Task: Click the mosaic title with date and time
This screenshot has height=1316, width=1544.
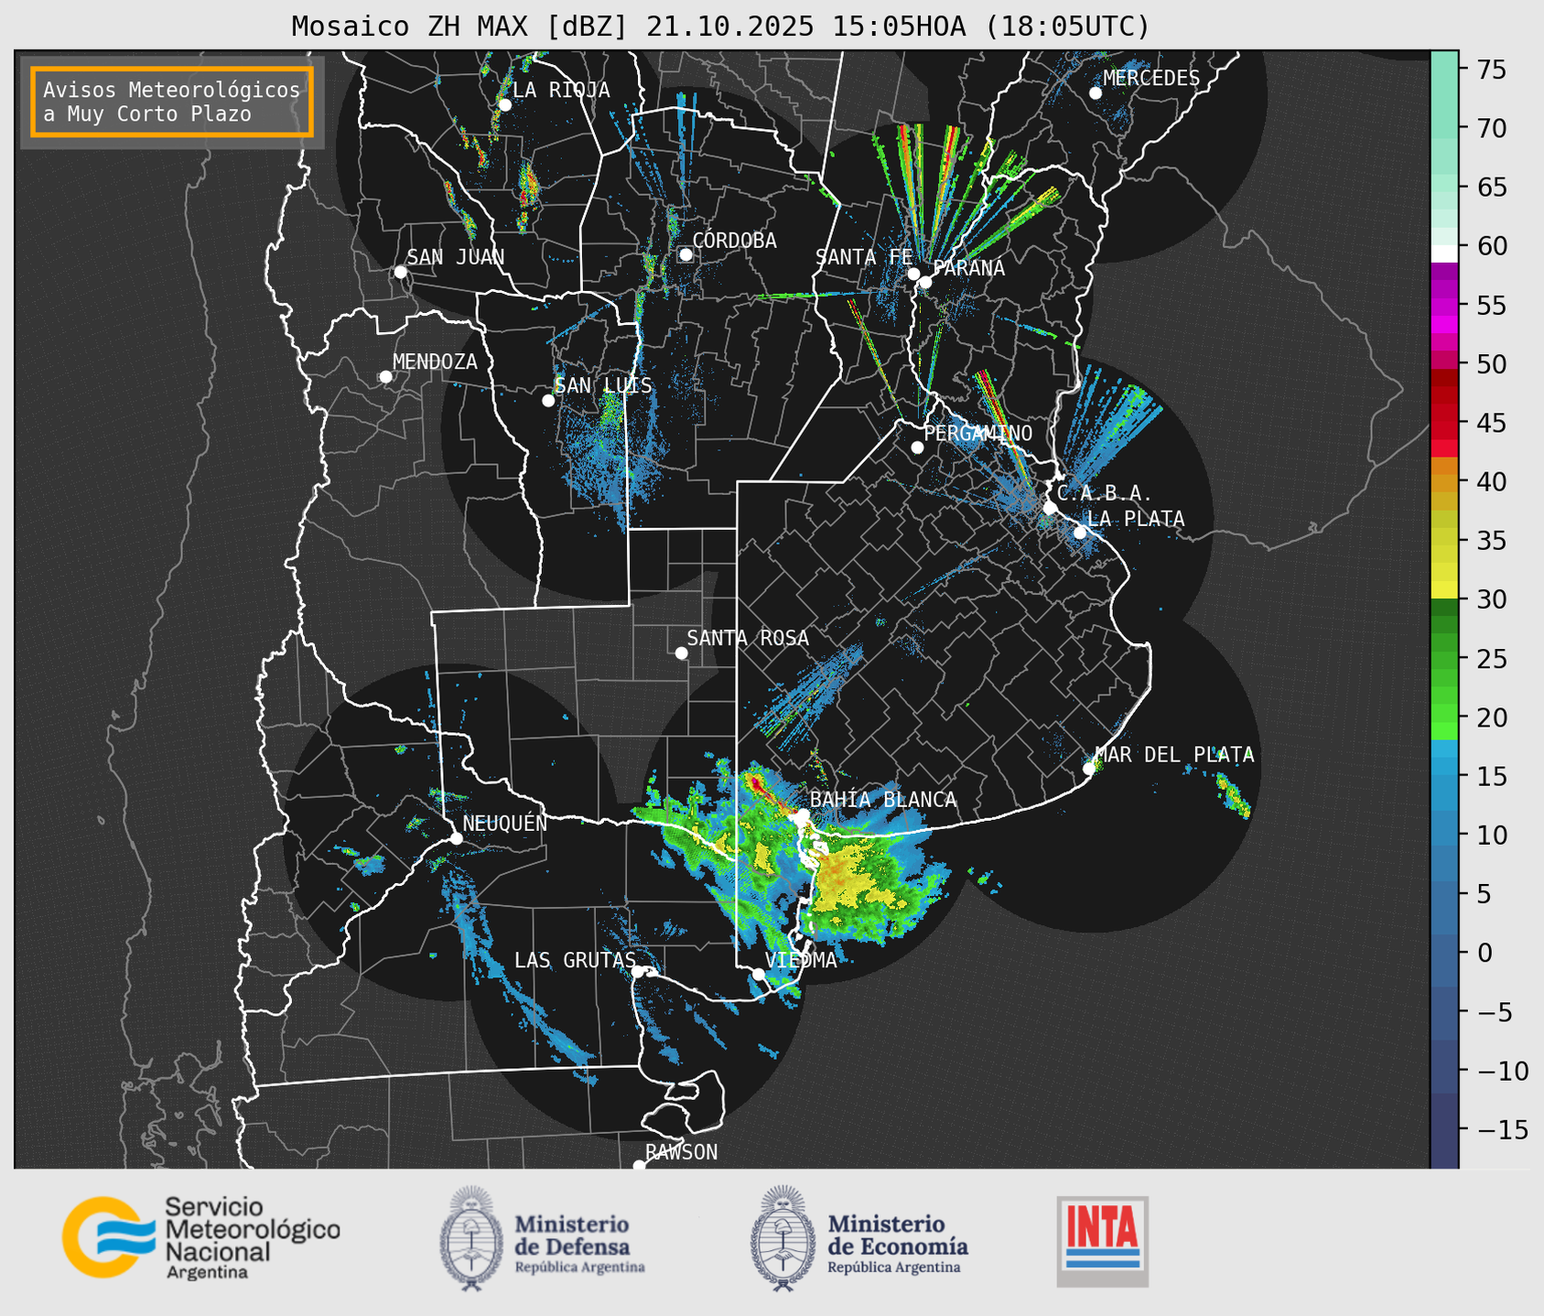Action: click(x=720, y=26)
